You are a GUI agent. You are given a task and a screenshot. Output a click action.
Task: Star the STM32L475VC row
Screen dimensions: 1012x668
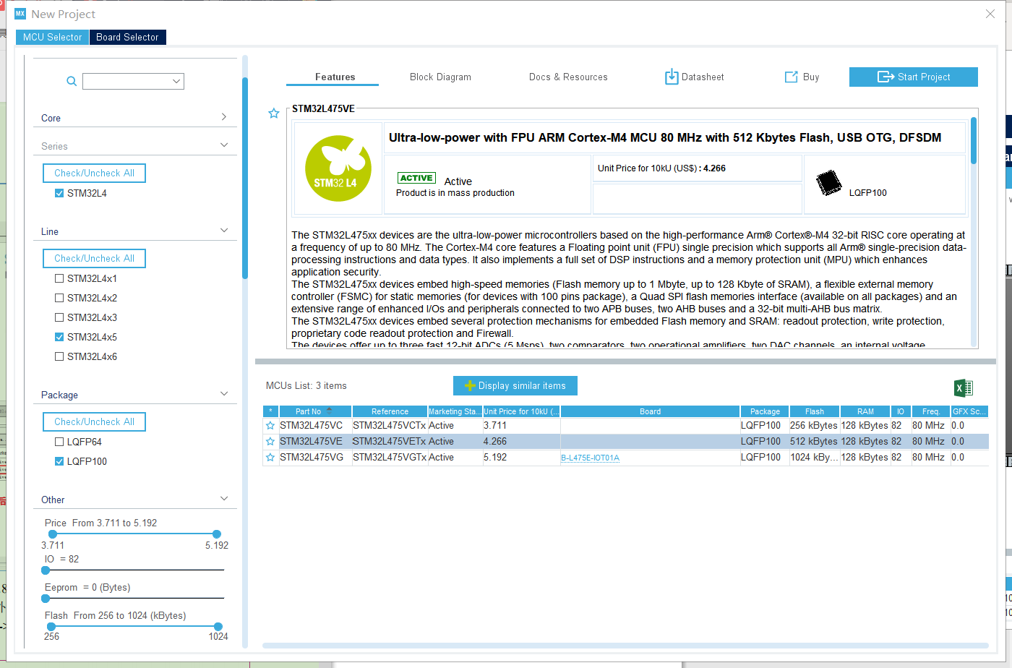(x=270, y=426)
